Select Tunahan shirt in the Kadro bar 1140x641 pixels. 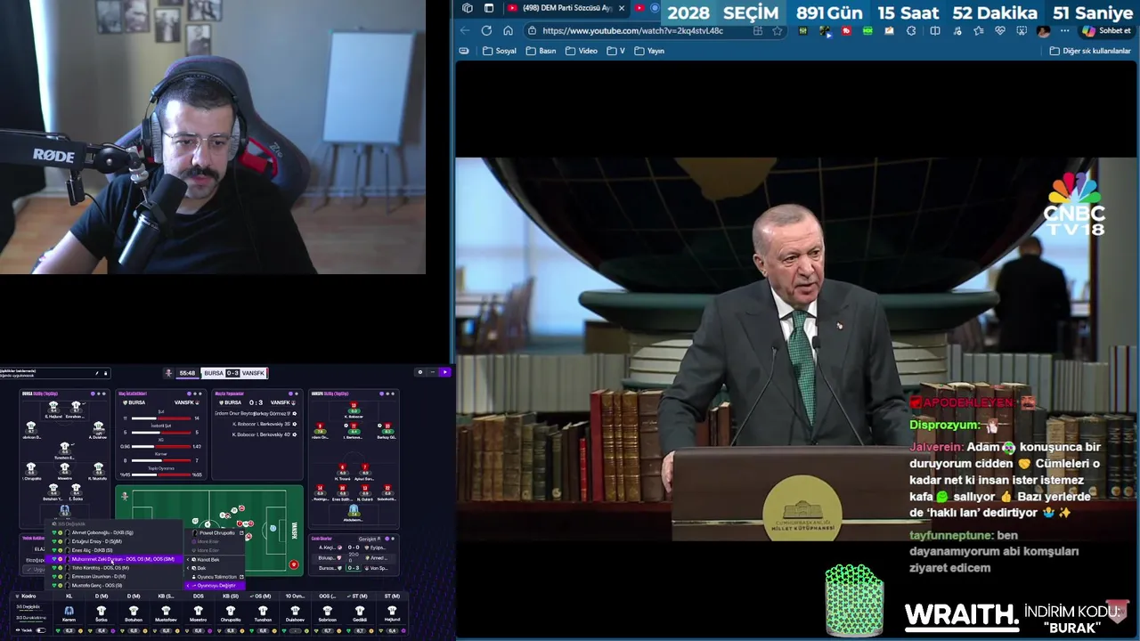point(263,611)
